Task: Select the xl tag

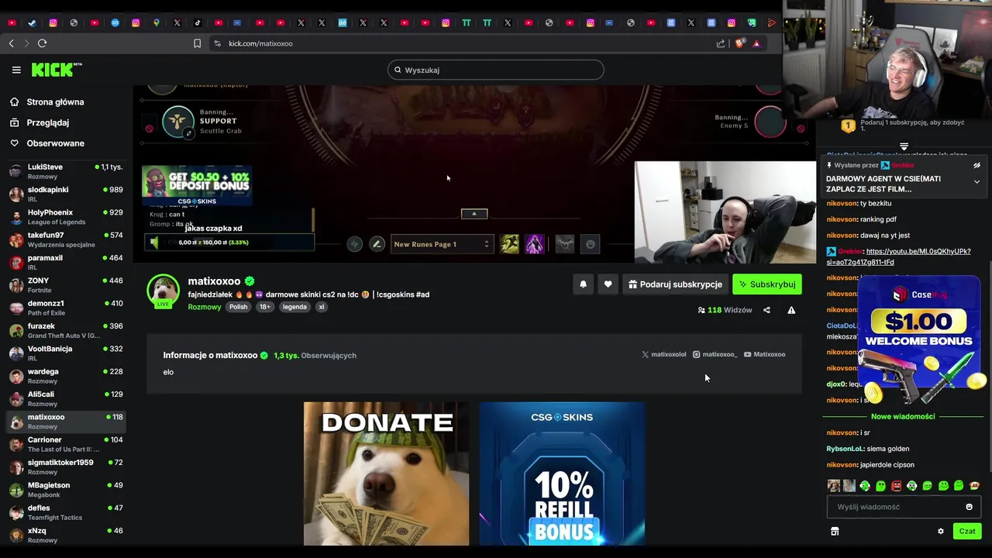Action: click(x=322, y=307)
